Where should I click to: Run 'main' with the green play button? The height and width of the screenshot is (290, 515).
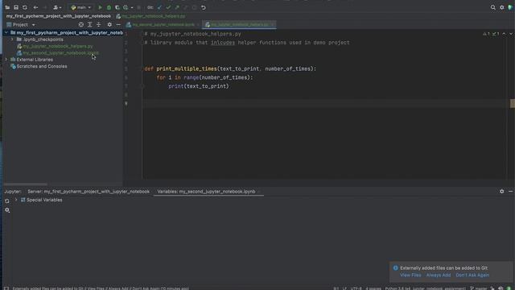click(100, 7)
